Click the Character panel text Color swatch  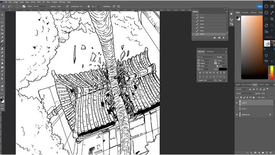coord(223,69)
